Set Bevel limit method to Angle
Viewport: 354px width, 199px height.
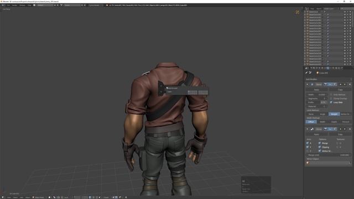pyautogui.click(x=322, y=114)
